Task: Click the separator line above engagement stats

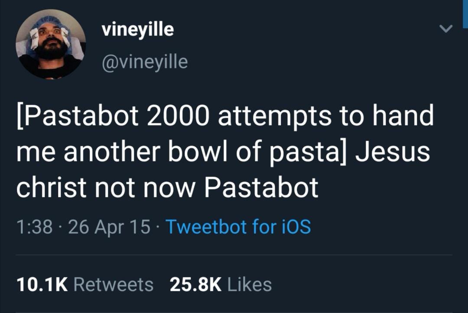Action: (234, 255)
